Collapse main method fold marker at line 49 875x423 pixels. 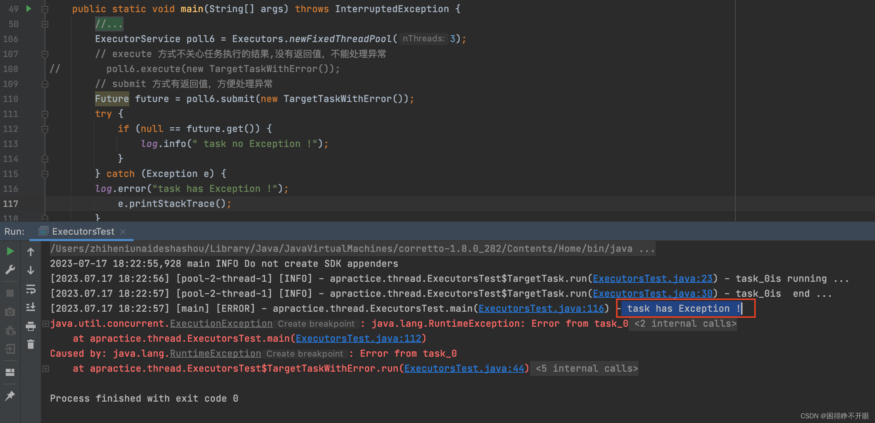[x=45, y=9]
